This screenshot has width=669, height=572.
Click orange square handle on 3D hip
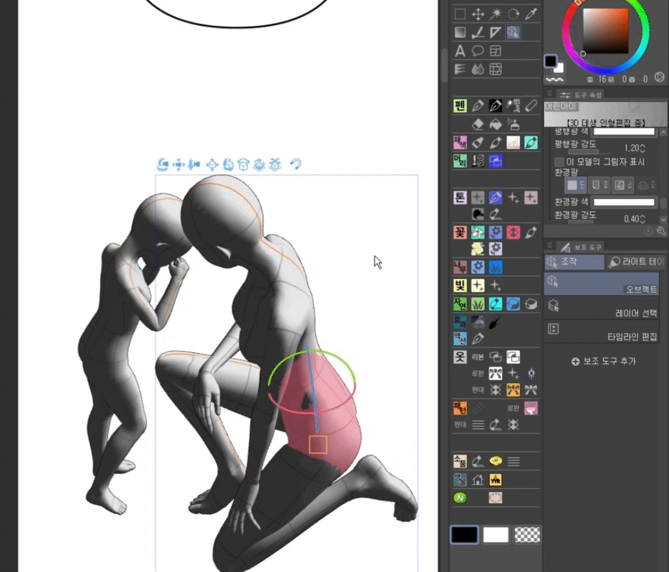click(318, 444)
